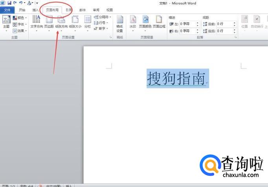Switch to the 引用 tab
268x187 pixels.
pos(69,10)
